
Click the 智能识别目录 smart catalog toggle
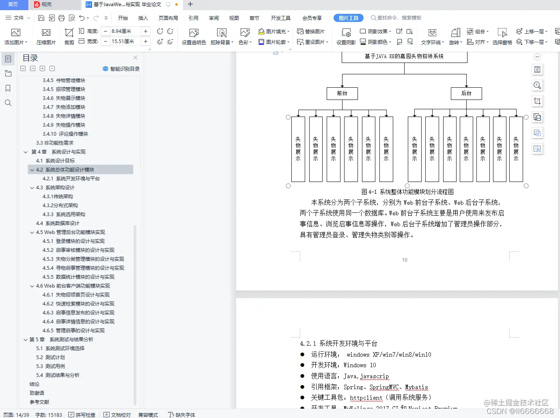[121, 69]
